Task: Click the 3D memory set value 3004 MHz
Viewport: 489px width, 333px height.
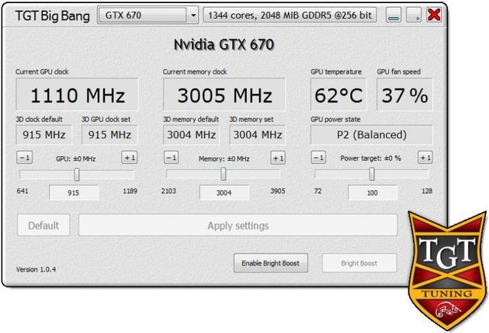Action: pos(258,135)
